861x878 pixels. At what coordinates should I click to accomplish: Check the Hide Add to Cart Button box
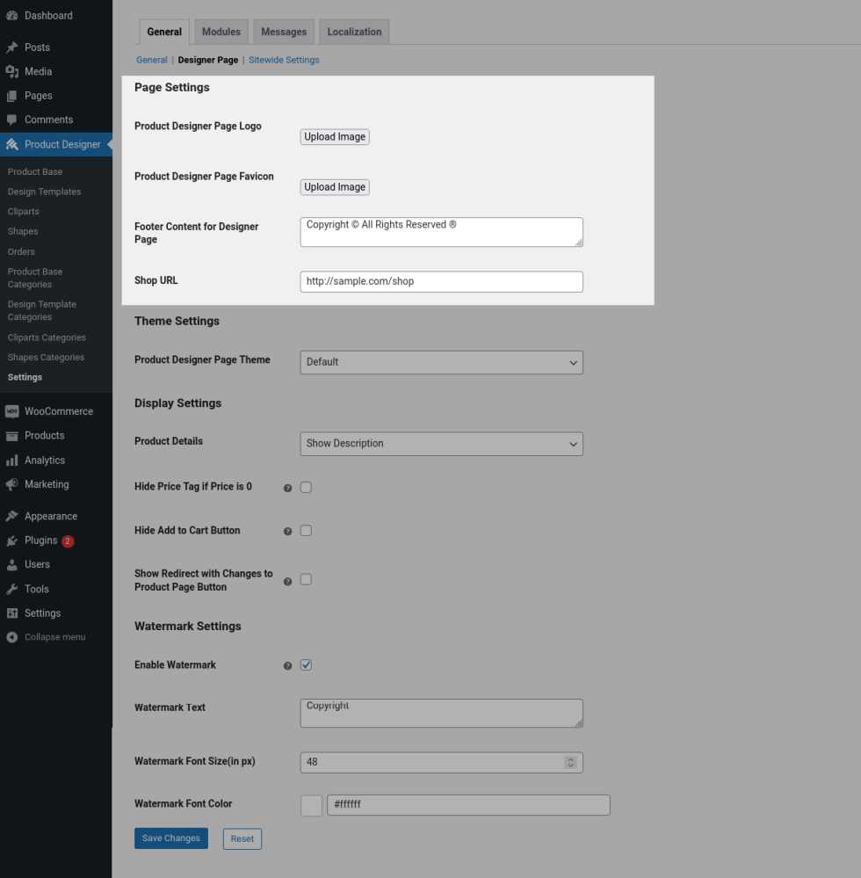306,531
